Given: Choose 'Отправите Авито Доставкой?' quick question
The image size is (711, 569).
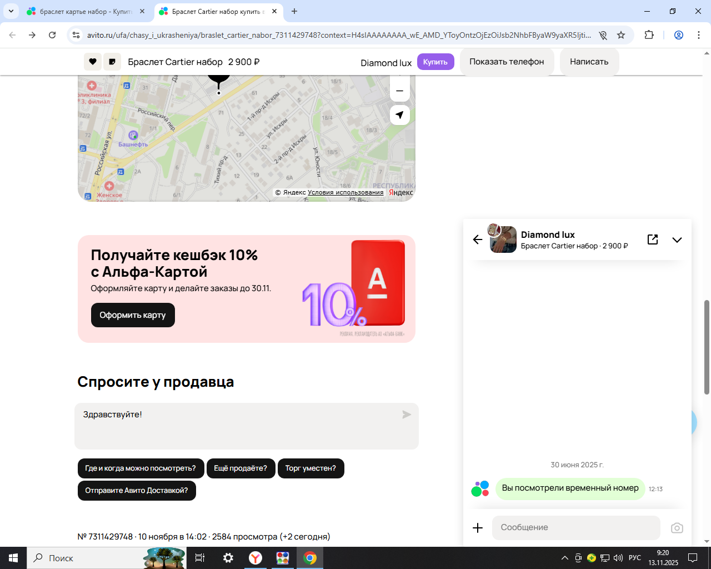Looking at the screenshot, I should [x=137, y=491].
